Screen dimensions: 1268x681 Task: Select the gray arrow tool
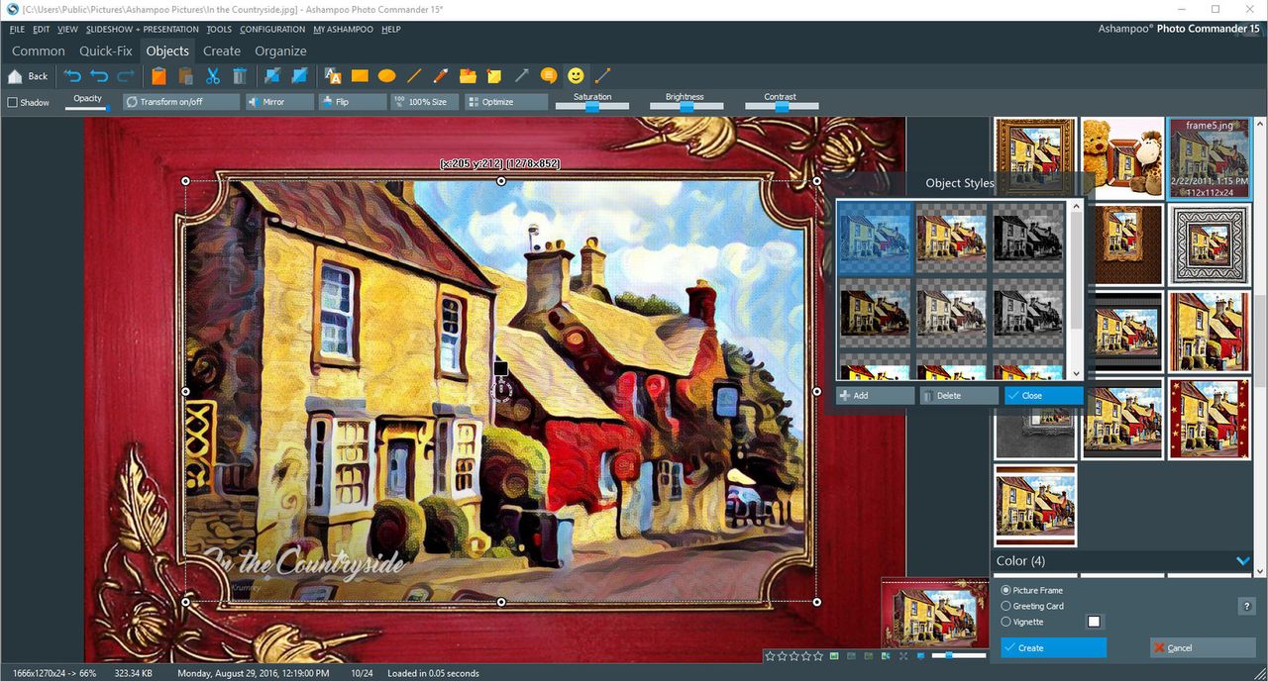521,76
